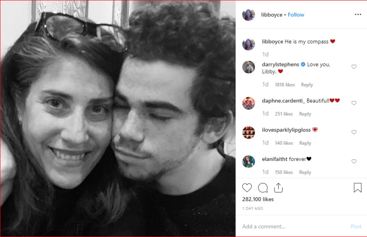
Task: Save the post with the bookmark icon
Action: (x=358, y=187)
